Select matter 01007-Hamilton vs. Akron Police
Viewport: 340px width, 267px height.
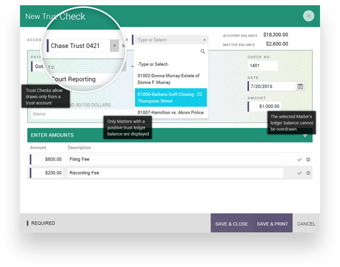click(x=171, y=112)
